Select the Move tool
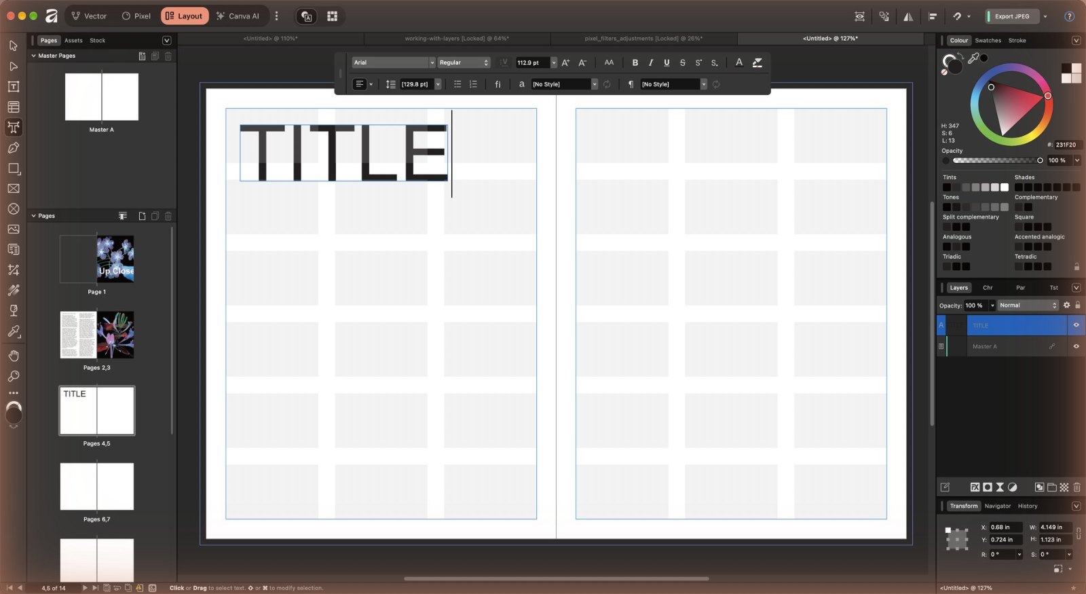Viewport: 1086px width, 594px height. click(x=14, y=45)
